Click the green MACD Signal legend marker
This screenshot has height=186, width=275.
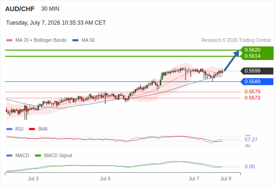(38, 156)
